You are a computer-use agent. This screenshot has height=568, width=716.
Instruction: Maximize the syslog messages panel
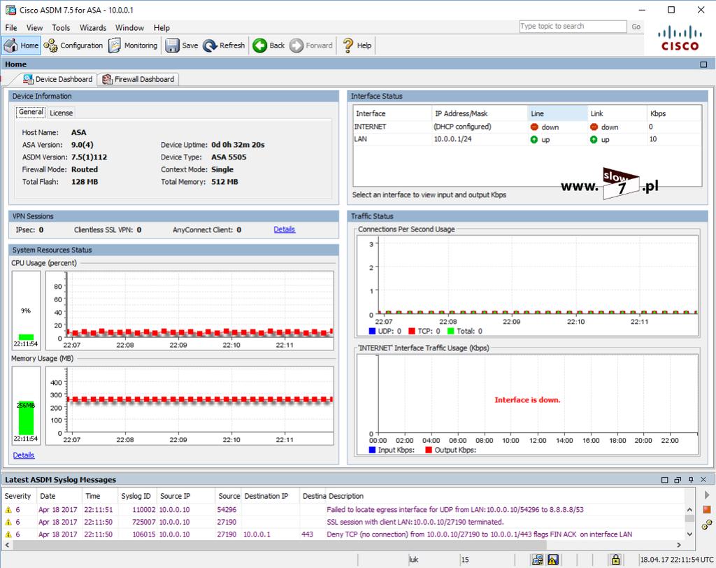coord(665,480)
